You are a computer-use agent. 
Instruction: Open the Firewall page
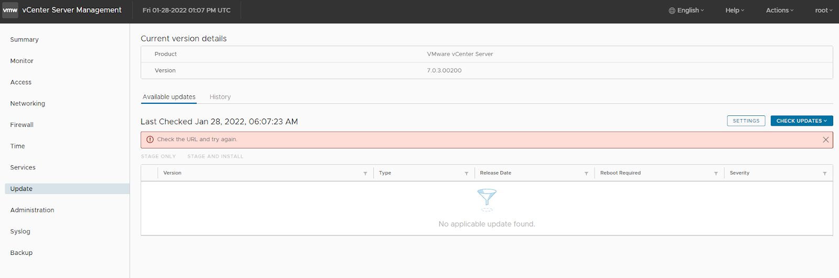pos(21,125)
